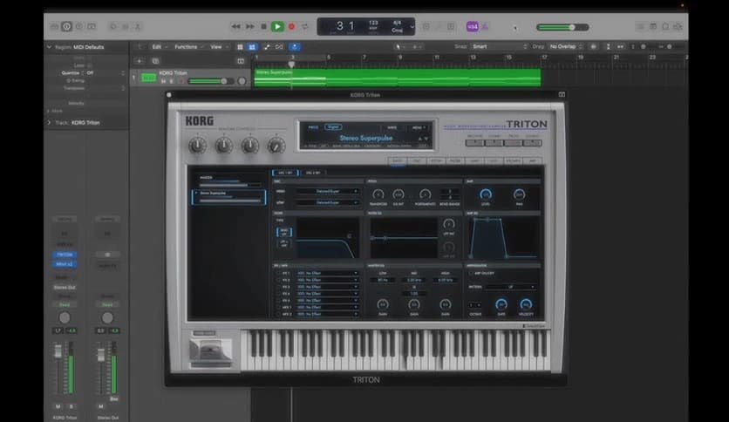The width and height of the screenshot is (729, 422).
Task: Open the FX 1 No Effect dropdown
Action: pyautogui.click(x=327, y=273)
